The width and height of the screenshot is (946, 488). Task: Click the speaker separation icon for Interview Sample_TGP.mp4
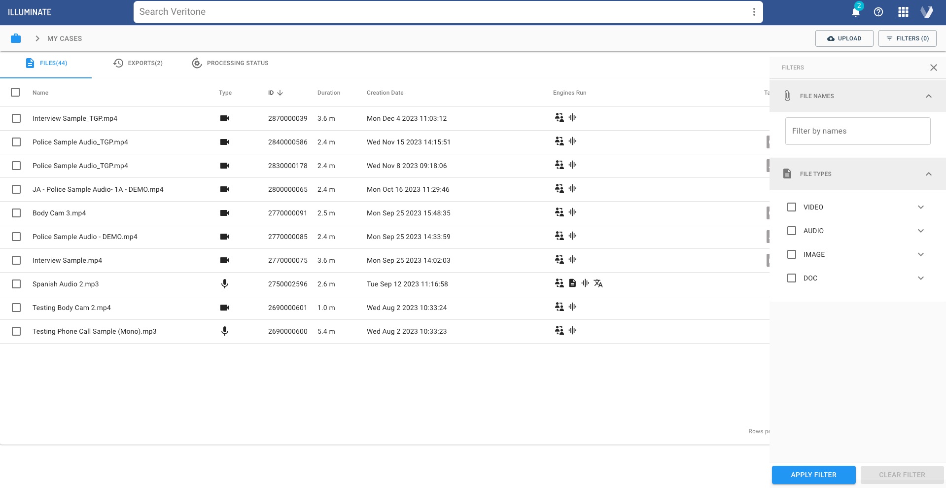[559, 117]
